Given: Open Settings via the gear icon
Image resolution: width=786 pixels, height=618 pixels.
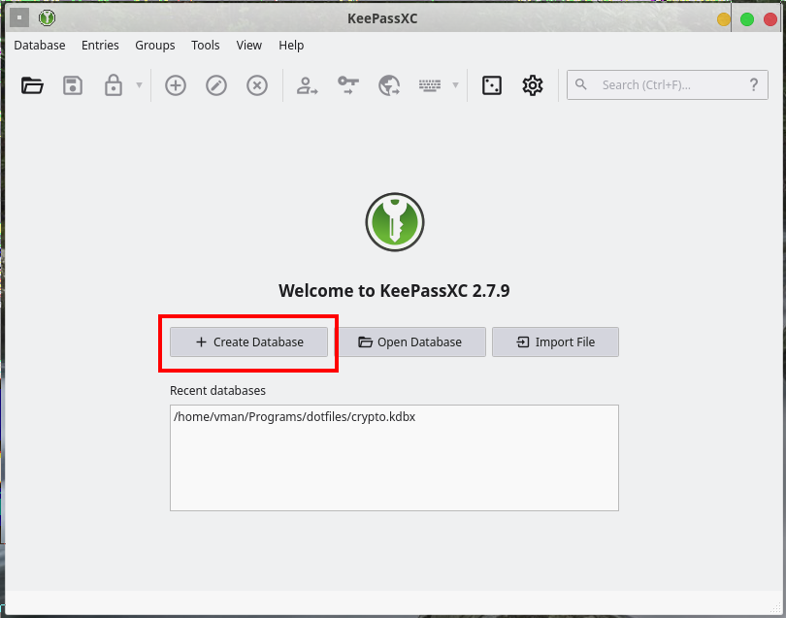Looking at the screenshot, I should coord(533,85).
